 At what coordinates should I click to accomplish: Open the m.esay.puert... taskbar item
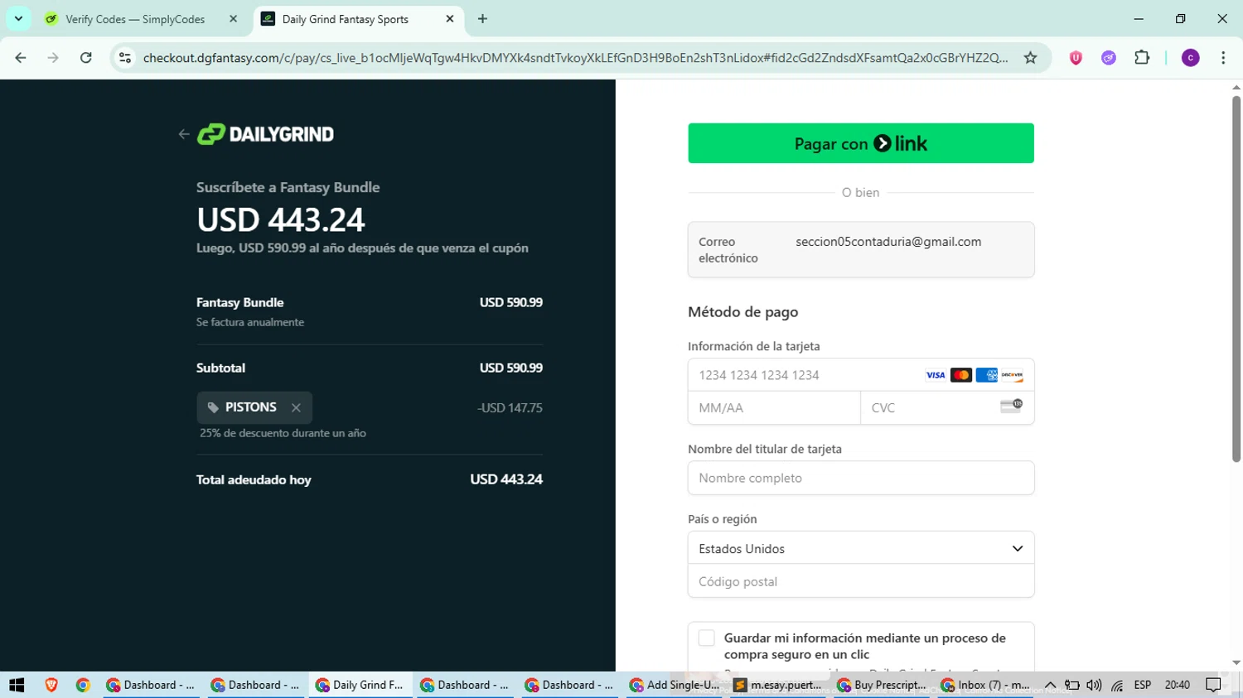click(x=779, y=685)
